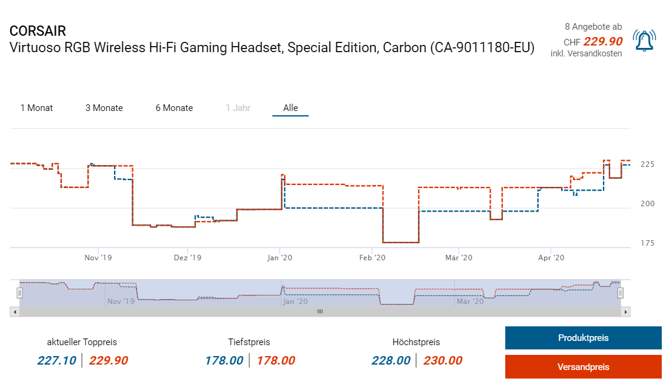Toggle the Versandpreis line series
Viewport: 666px width, 384px height.
(x=583, y=367)
